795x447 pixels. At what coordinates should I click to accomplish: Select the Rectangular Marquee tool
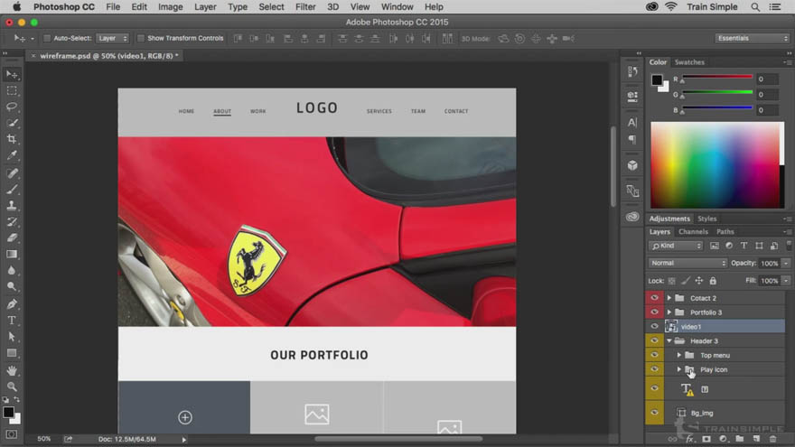(12, 90)
